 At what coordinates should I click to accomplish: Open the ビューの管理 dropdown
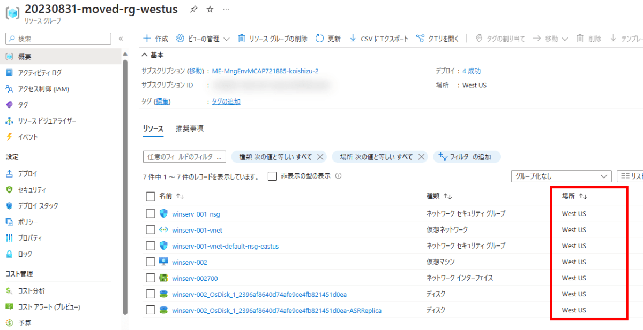pyautogui.click(x=203, y=39)
